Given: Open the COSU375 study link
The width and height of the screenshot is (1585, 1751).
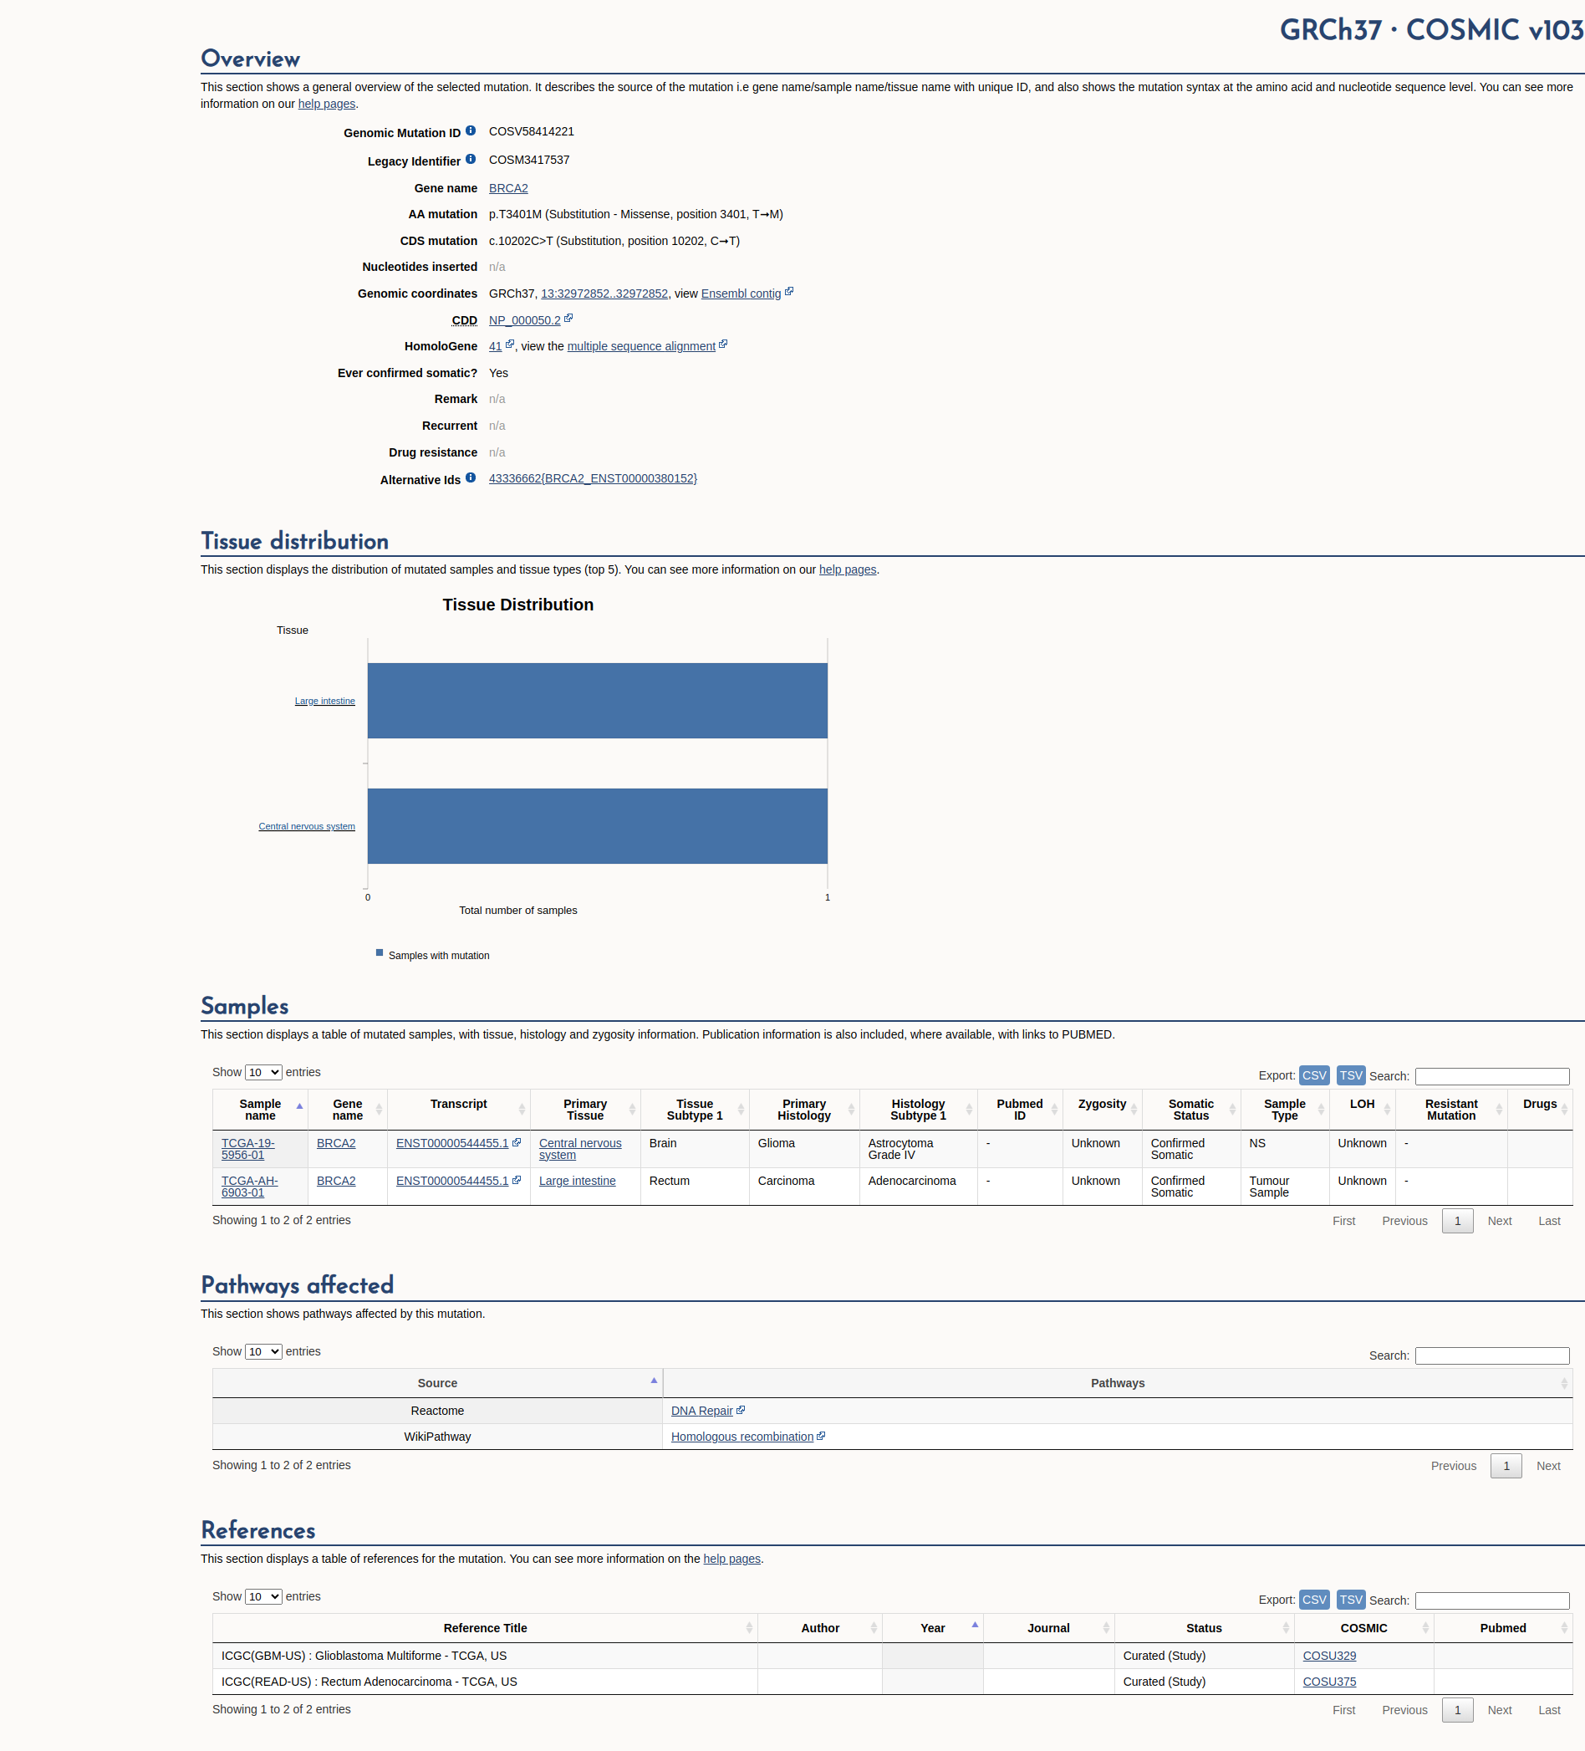Looking at the screenshot, I should pos(1329,1682).
